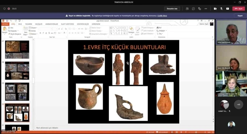Screen dimensions: 247x134
Task: Toggle the camera off/on
Action: coord(215,9)
